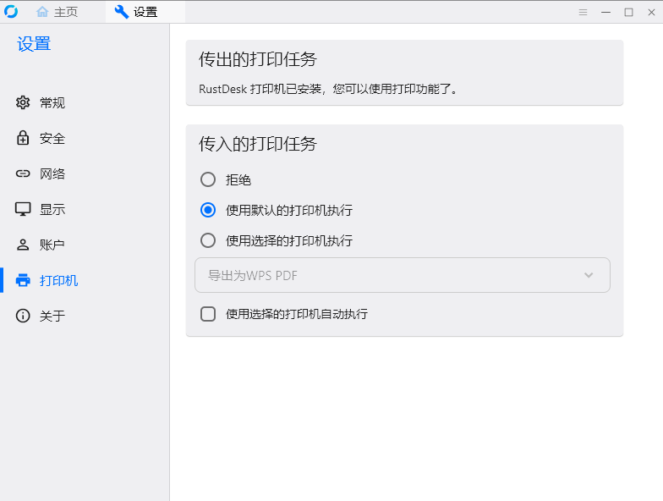Click the monitor icon for 显示
Screen dimensions: 663x501
[23, 209]
